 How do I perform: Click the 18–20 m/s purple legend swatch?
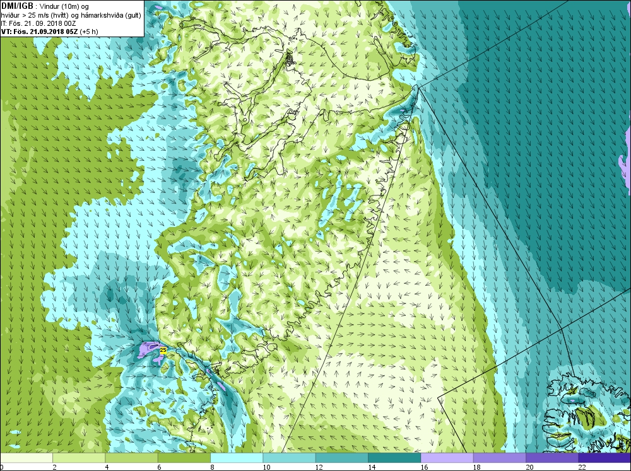point(499,458)
